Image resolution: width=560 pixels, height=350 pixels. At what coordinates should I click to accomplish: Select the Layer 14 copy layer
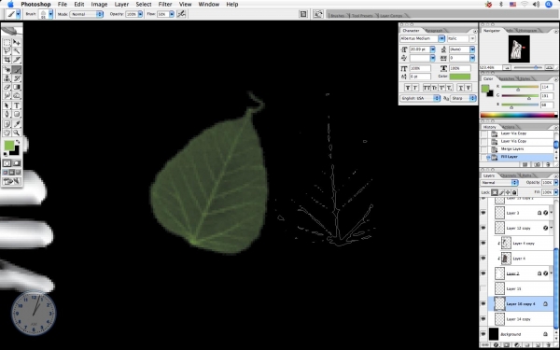point(521,319)
